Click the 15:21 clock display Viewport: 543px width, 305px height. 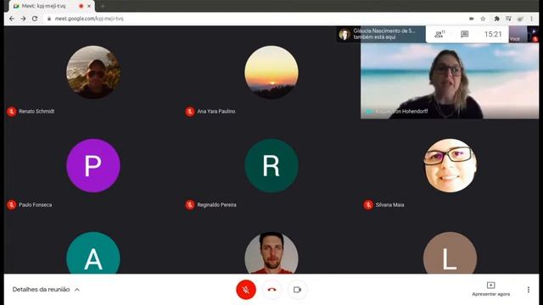pyautogui.click(x=493, y=34)
